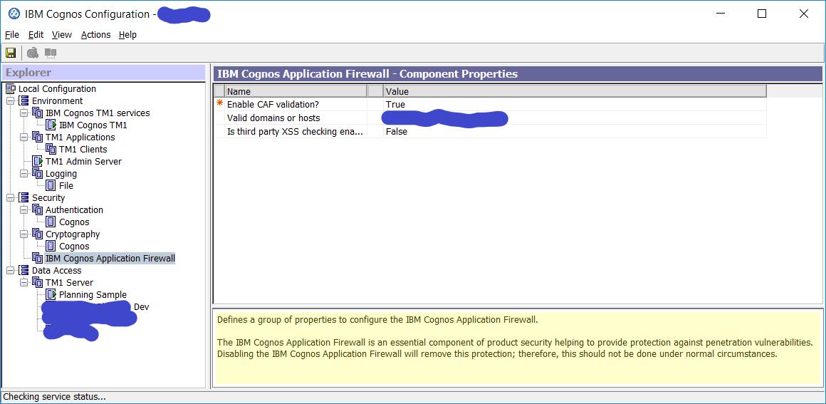Screen dimensions: 826x404
Task: Collapse the Security tree node
Action: pos(10,198)
